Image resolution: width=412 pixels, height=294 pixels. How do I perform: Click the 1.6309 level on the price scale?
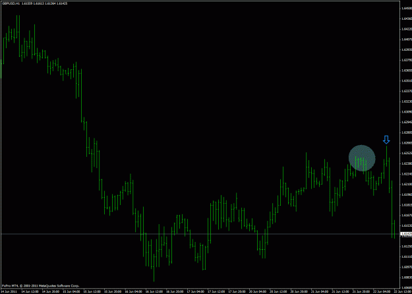point(407,112)
